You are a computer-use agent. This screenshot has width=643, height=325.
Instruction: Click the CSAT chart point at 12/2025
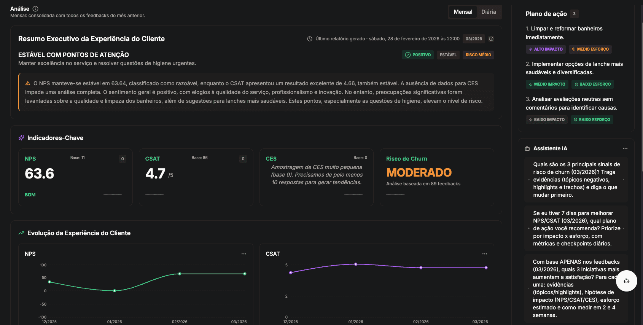[x=291, y=273]
